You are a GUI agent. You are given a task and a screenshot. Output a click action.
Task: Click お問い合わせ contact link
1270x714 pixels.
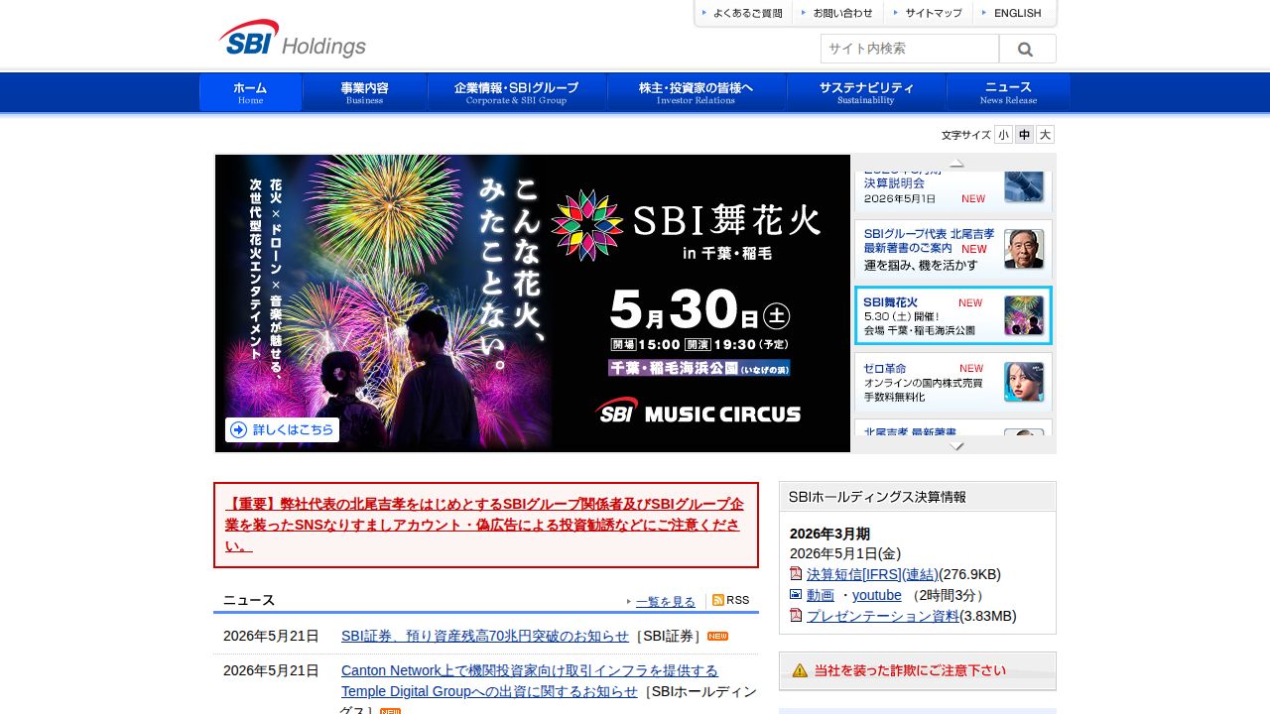coord(836,13)
